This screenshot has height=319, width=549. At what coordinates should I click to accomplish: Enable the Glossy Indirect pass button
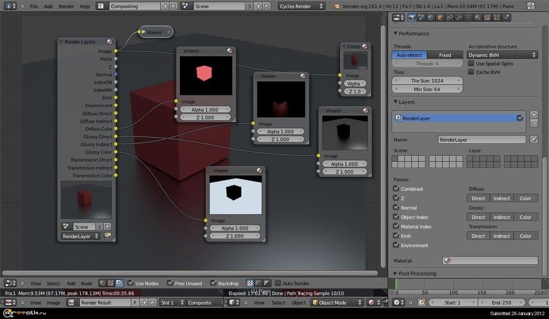(501, 217)
